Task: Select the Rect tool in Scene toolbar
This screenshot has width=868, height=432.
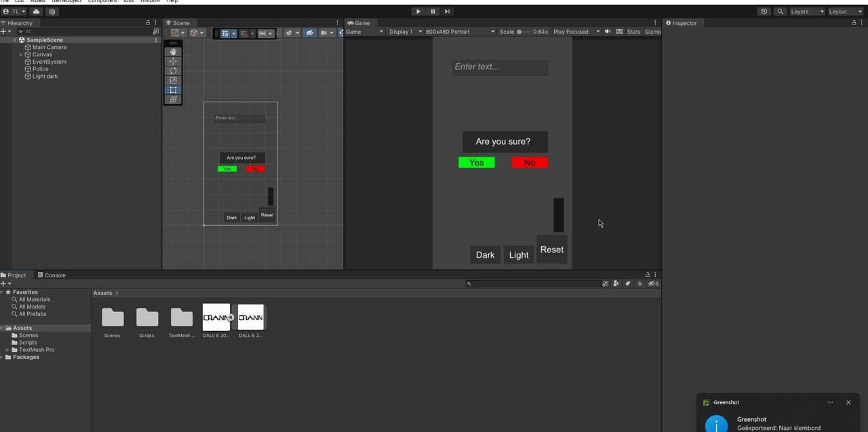Action: point(173,90)
